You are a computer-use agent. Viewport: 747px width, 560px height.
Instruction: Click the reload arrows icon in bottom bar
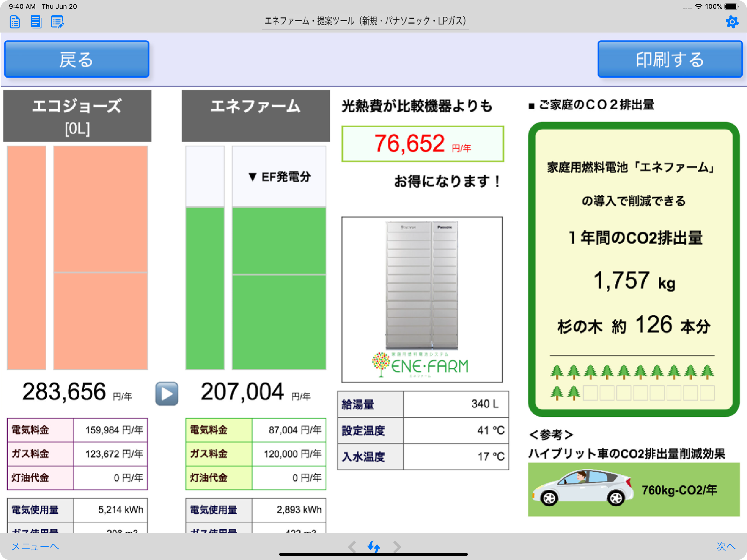pos(374,547)
